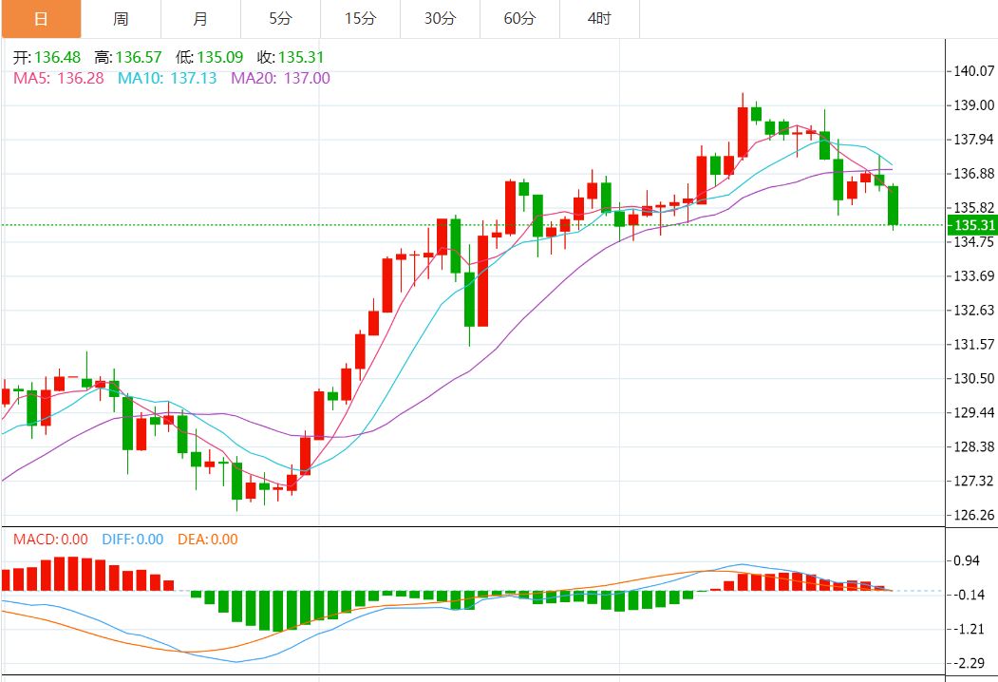Switch to the 月 monthly tab
The width and height of the screenshot is (998, 682).
[200, 19]
